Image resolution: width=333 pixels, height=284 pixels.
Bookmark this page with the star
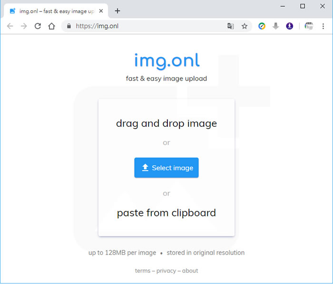[x=245, y=26]
